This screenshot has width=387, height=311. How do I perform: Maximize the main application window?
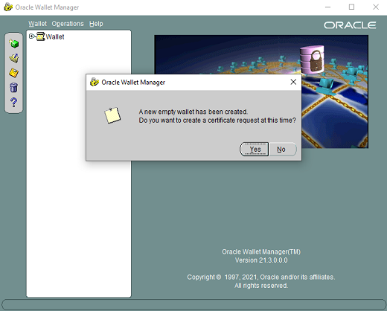(351, 7)
